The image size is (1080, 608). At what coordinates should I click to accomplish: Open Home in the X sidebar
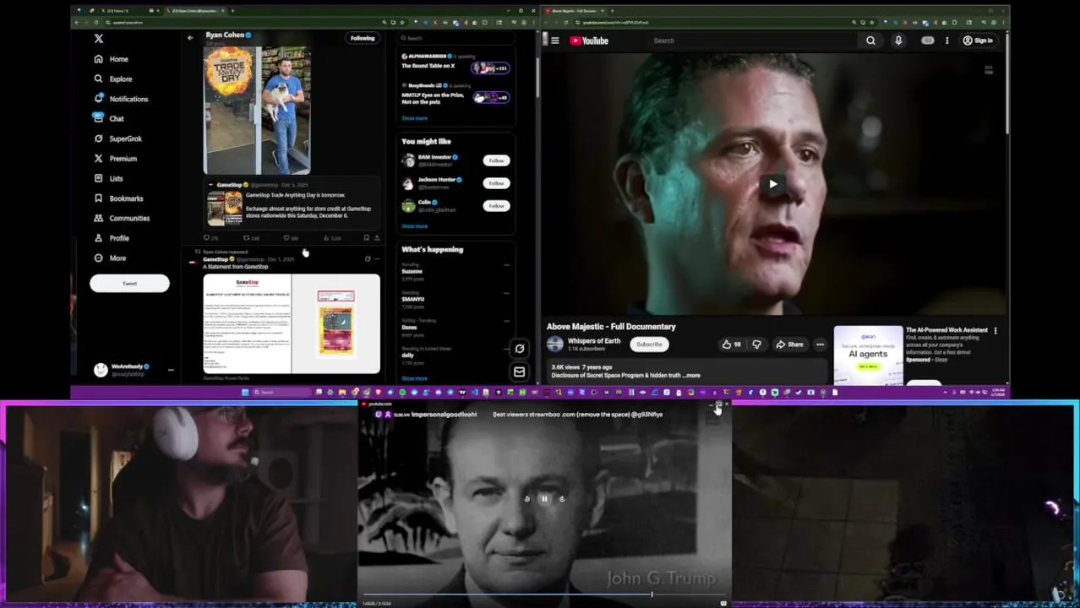111,59
